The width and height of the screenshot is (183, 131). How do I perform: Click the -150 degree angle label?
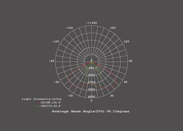69,28
